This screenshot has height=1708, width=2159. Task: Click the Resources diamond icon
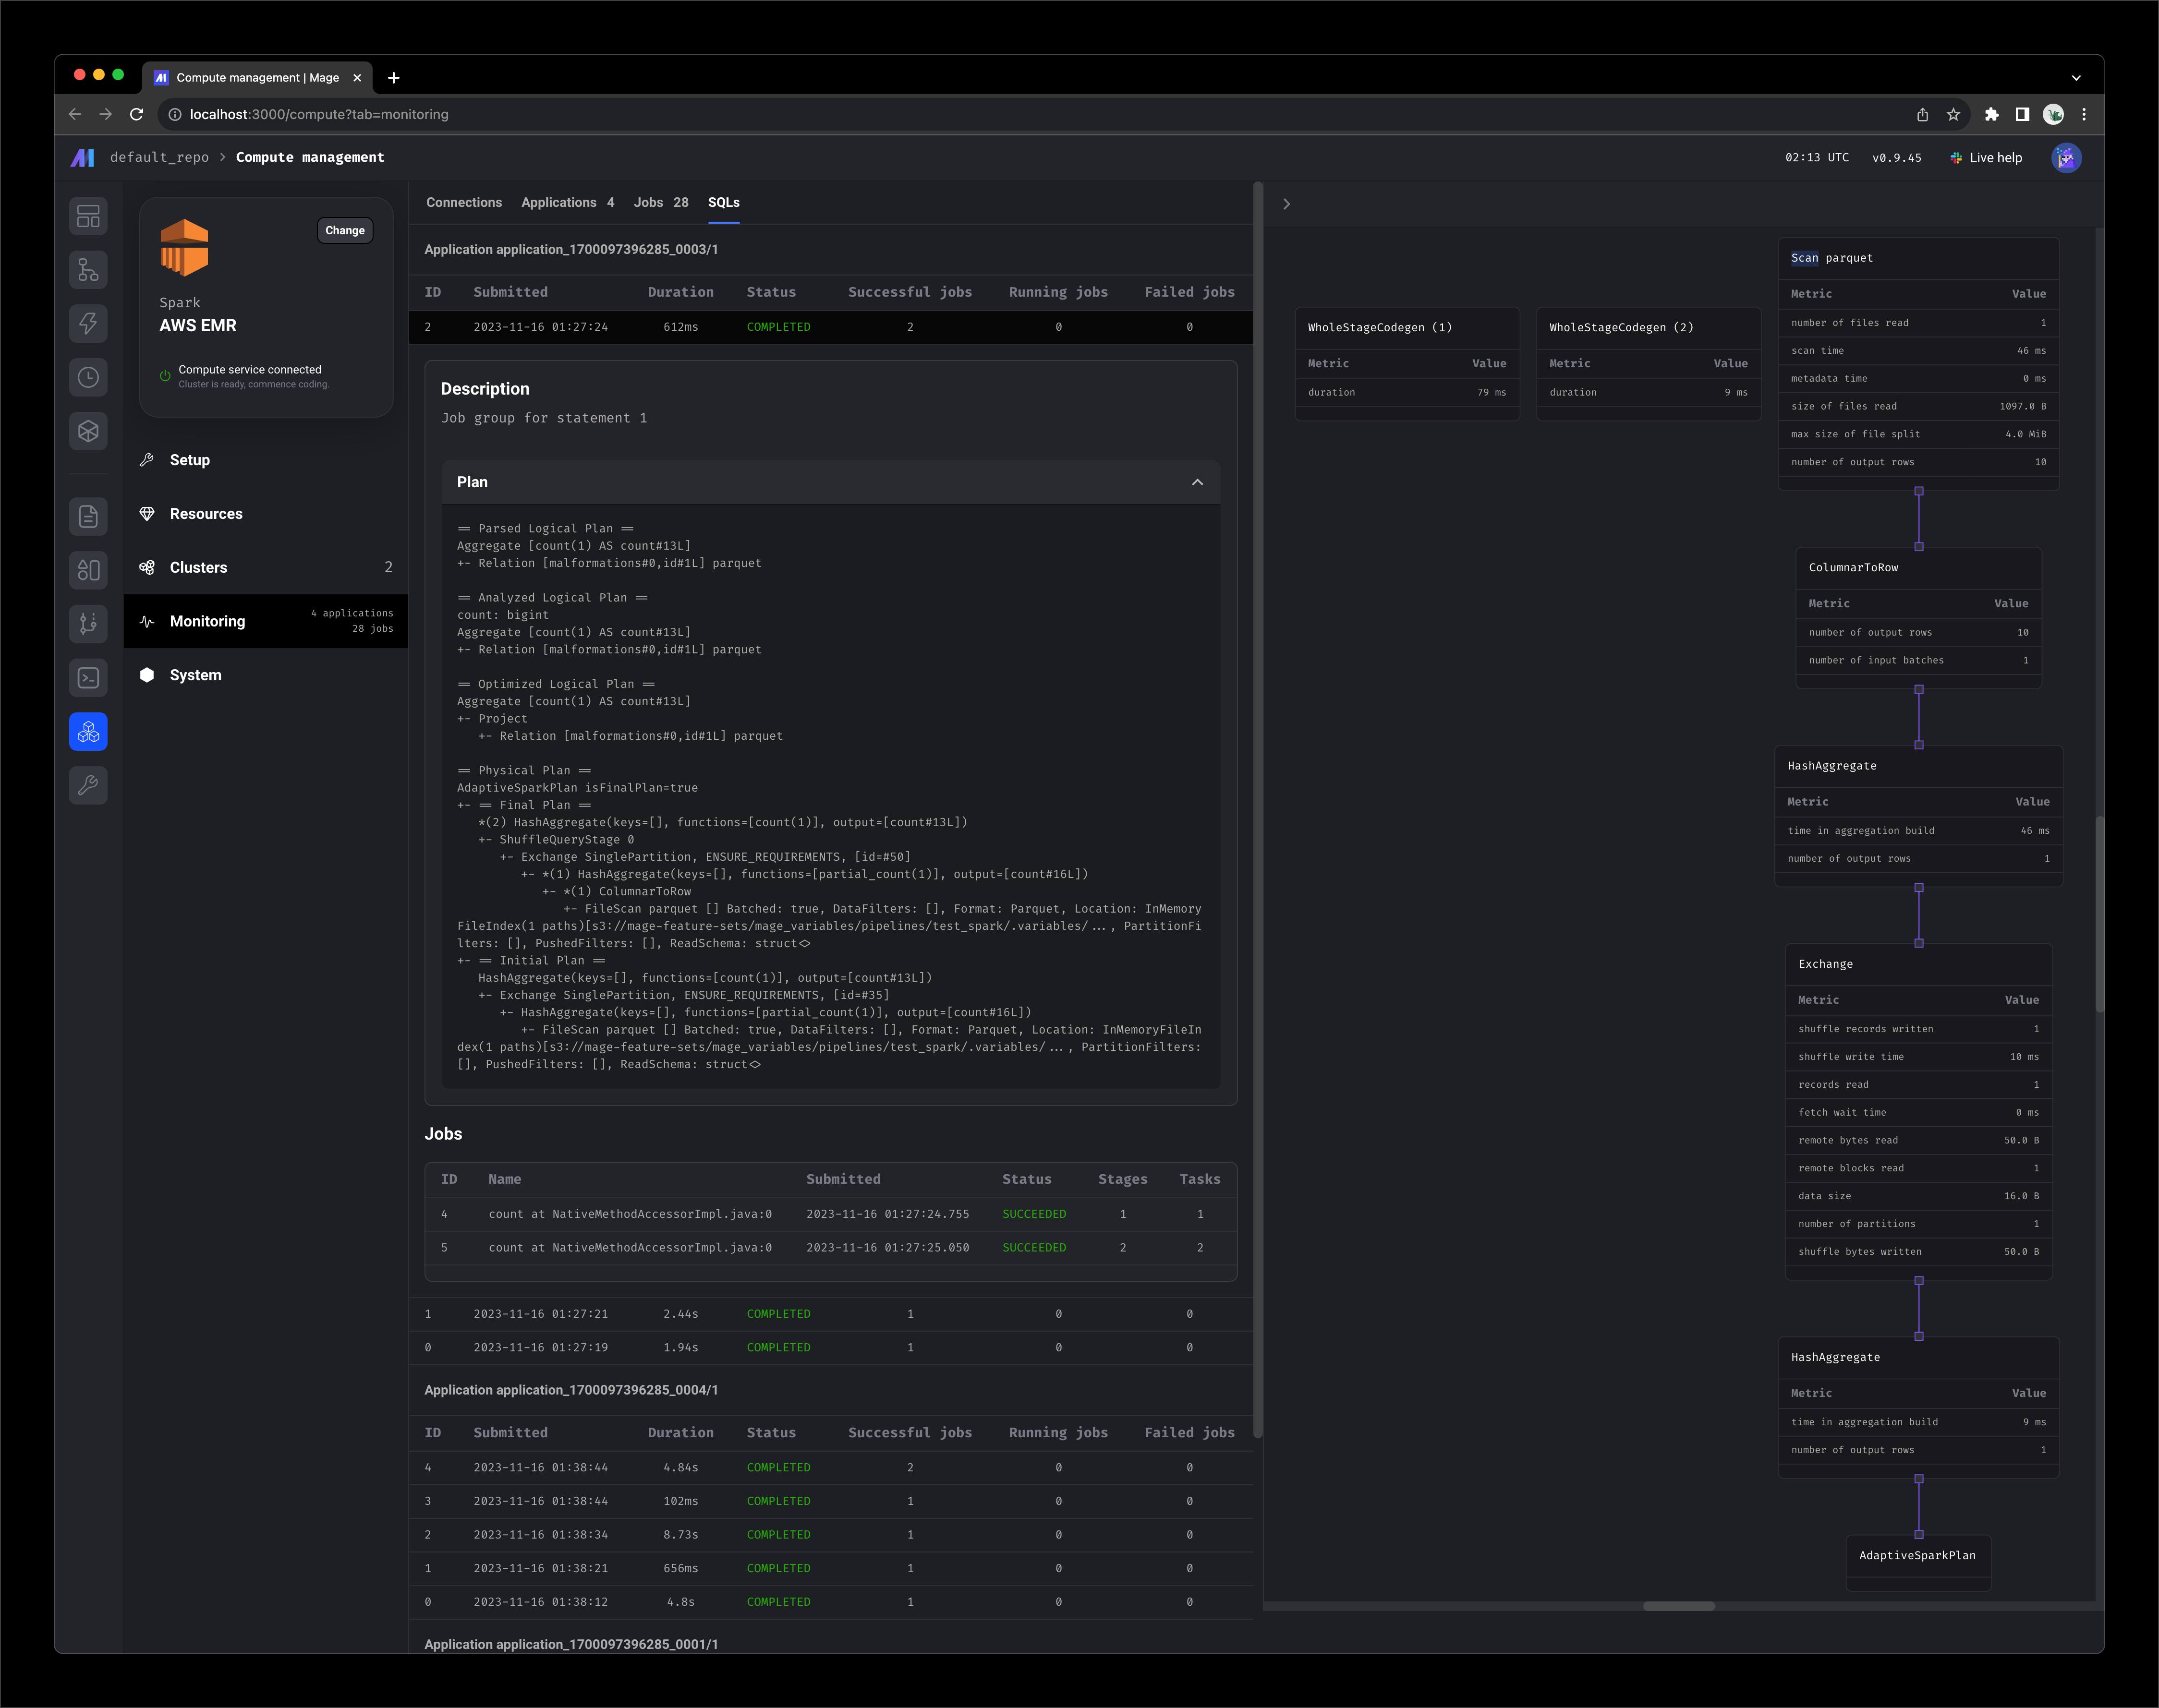pyautogui.click(x=147, y=514)
